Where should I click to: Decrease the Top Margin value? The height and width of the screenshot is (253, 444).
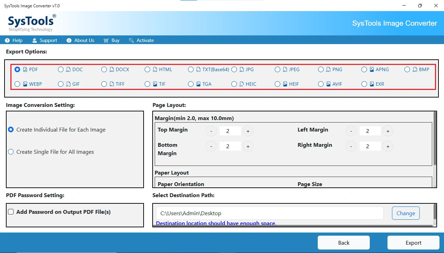pos(211,131)
